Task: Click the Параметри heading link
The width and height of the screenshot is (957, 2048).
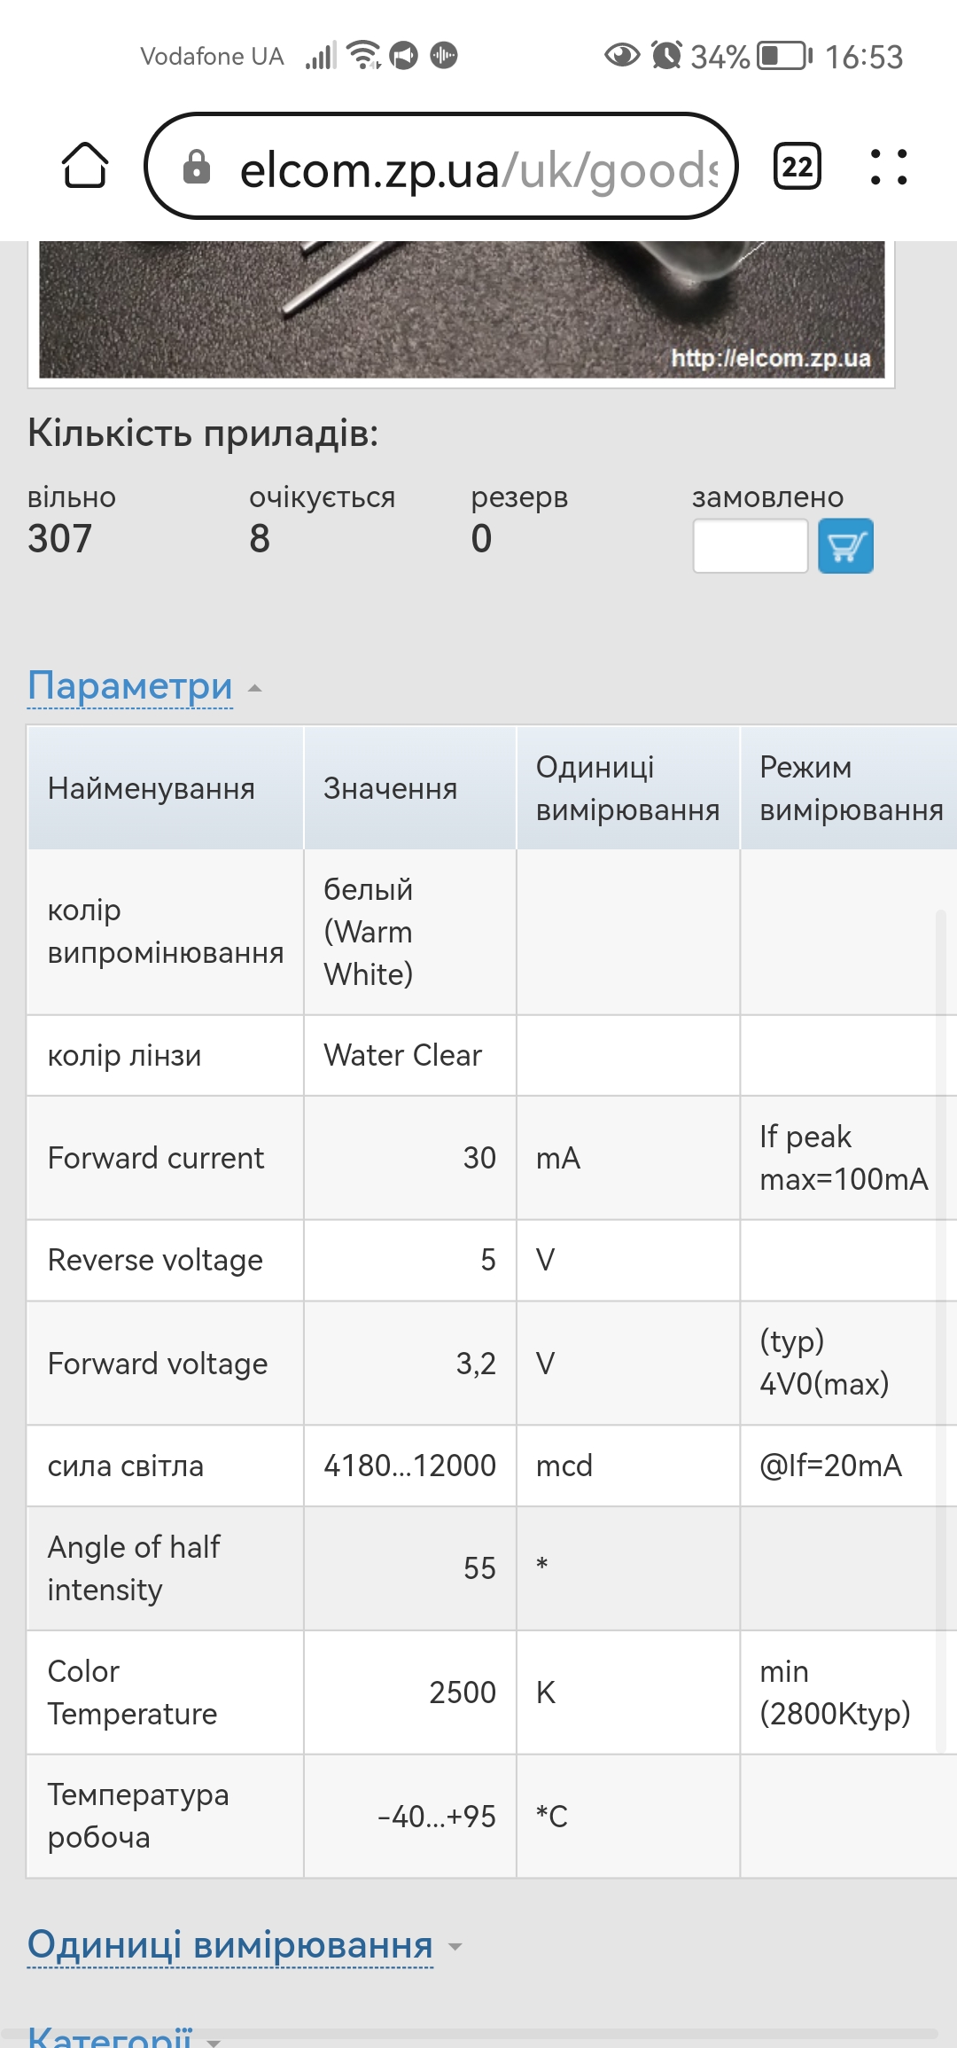Action: pyautogui.click(x=130, y=686)
